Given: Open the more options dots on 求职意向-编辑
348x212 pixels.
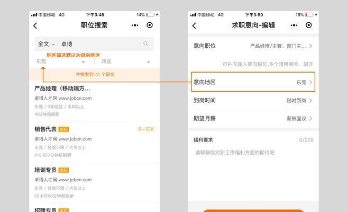Looking at the screenshot, I should tap(294, 25).
